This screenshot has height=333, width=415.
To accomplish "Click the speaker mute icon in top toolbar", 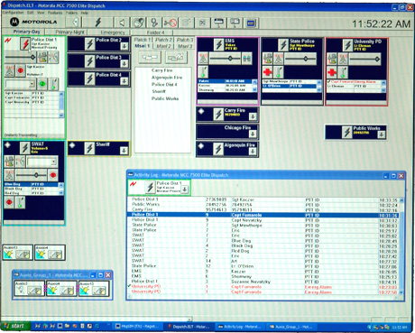I will 122,23.
